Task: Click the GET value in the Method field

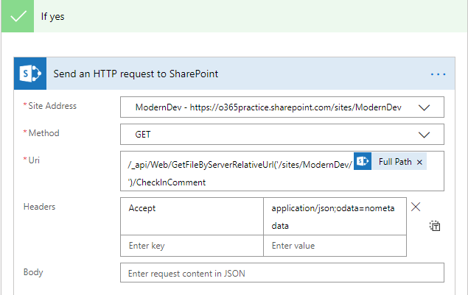Action: click(143, 135)
